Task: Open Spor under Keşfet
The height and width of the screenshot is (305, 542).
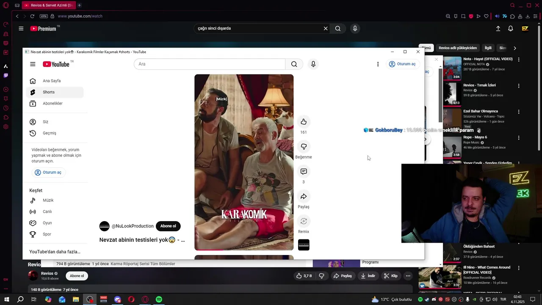Action: pos(55,234)
